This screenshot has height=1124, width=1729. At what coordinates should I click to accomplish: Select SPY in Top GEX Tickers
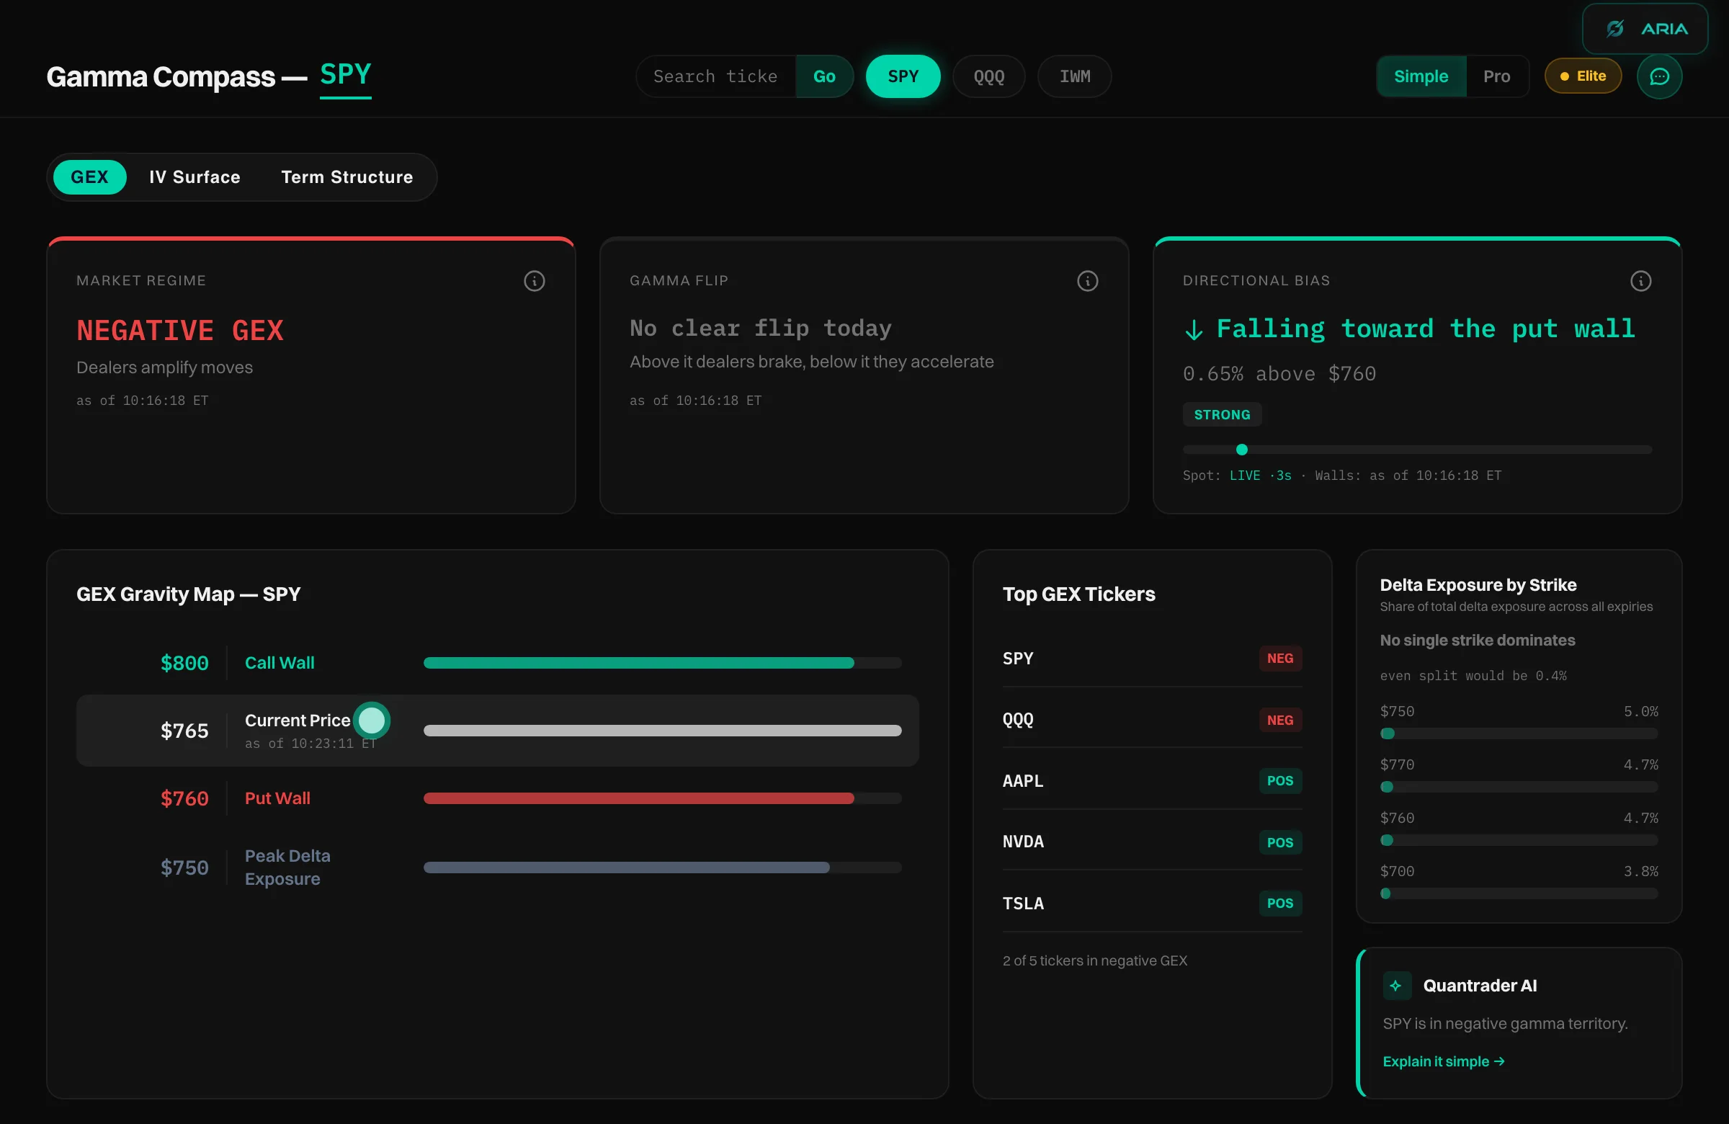pyautogui.click(x=1152, y=659)
